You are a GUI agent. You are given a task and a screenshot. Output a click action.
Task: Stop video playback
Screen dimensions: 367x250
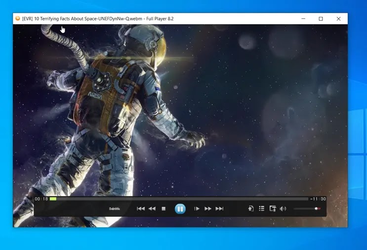163,208
